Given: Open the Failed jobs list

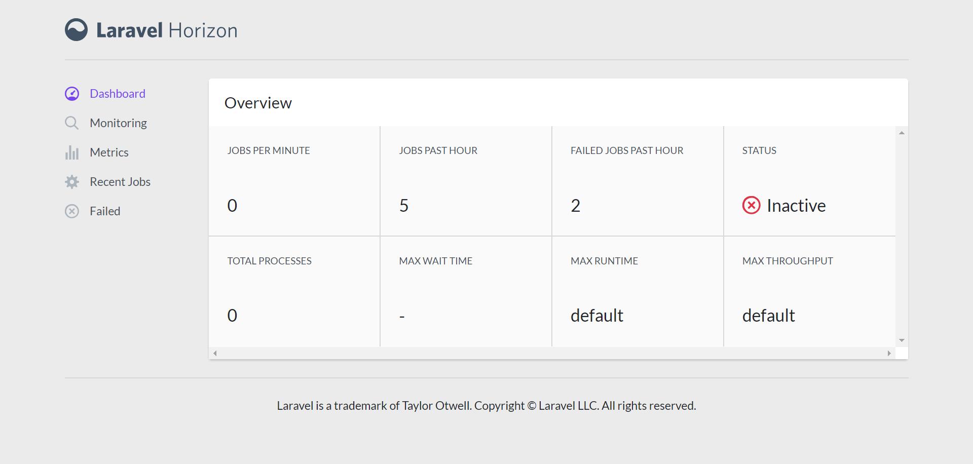Looking at the screenshot, I should (x=105, y=211).
